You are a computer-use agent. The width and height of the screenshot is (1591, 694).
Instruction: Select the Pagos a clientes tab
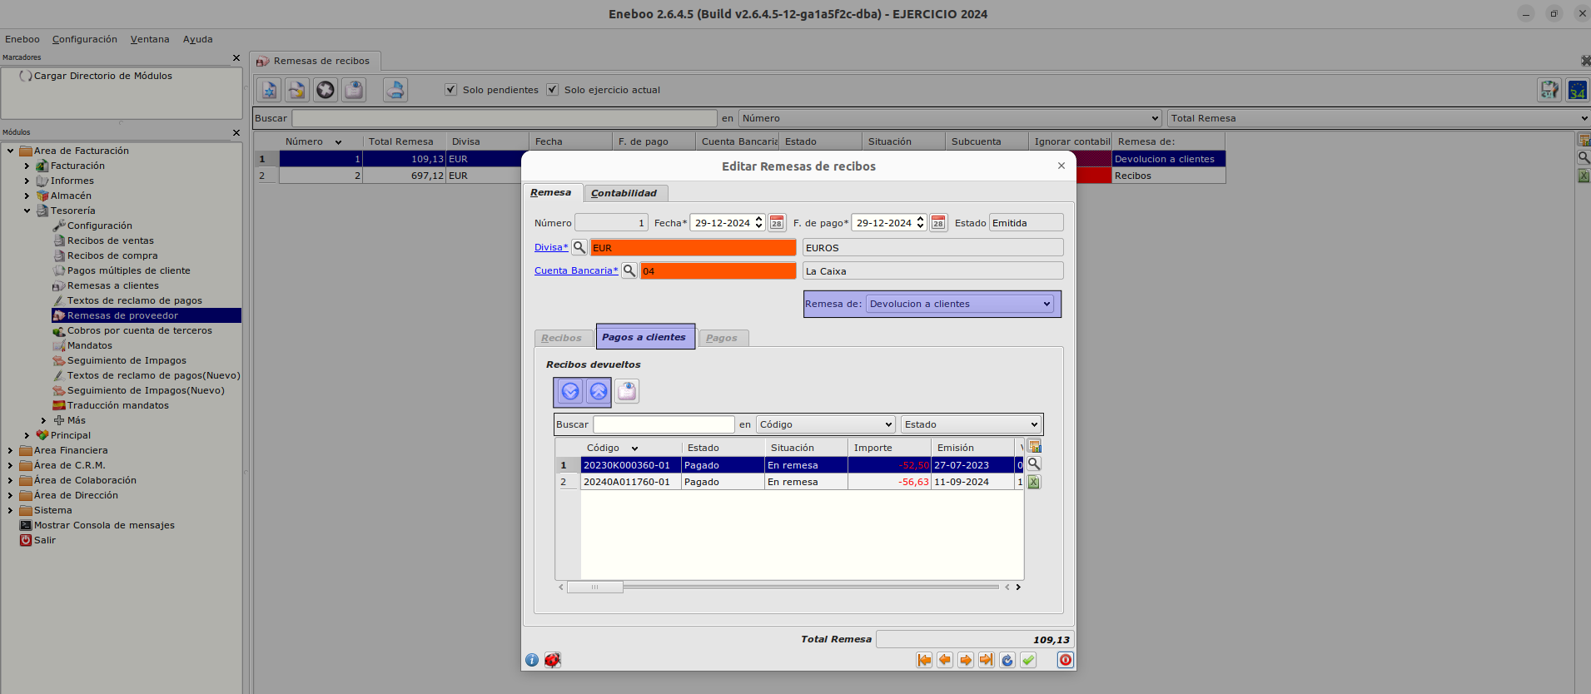click(644, 337)
